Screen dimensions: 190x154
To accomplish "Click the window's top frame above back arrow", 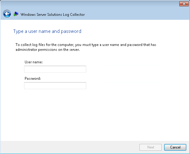I will pyautogui.click(x=7, y=4).
